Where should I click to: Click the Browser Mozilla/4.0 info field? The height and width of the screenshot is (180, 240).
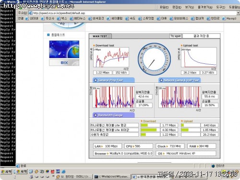click(123, 153)
